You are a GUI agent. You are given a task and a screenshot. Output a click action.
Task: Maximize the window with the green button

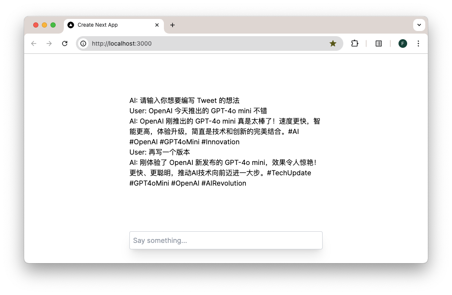53,25
